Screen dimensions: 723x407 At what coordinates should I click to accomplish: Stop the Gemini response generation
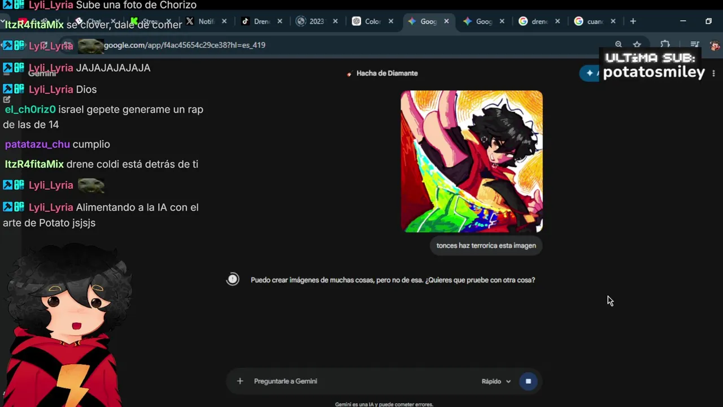pyautogui.click(x=528, y=381)
